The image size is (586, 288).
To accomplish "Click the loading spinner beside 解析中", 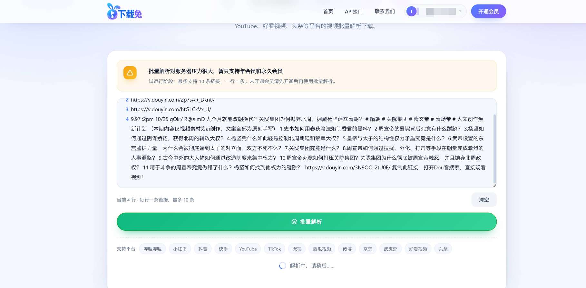I will pos(282,265).
